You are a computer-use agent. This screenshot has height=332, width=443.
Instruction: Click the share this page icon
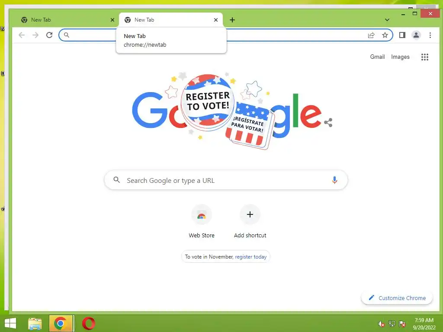(x=371, y=35)
